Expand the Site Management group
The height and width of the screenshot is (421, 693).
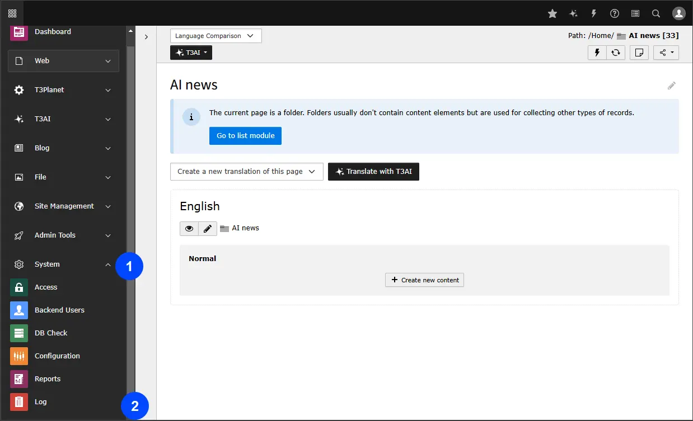pyautogui.click(x=63, y=206)
